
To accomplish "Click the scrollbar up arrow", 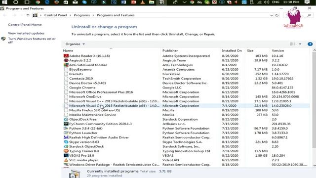I will click(x=315, y=50).
